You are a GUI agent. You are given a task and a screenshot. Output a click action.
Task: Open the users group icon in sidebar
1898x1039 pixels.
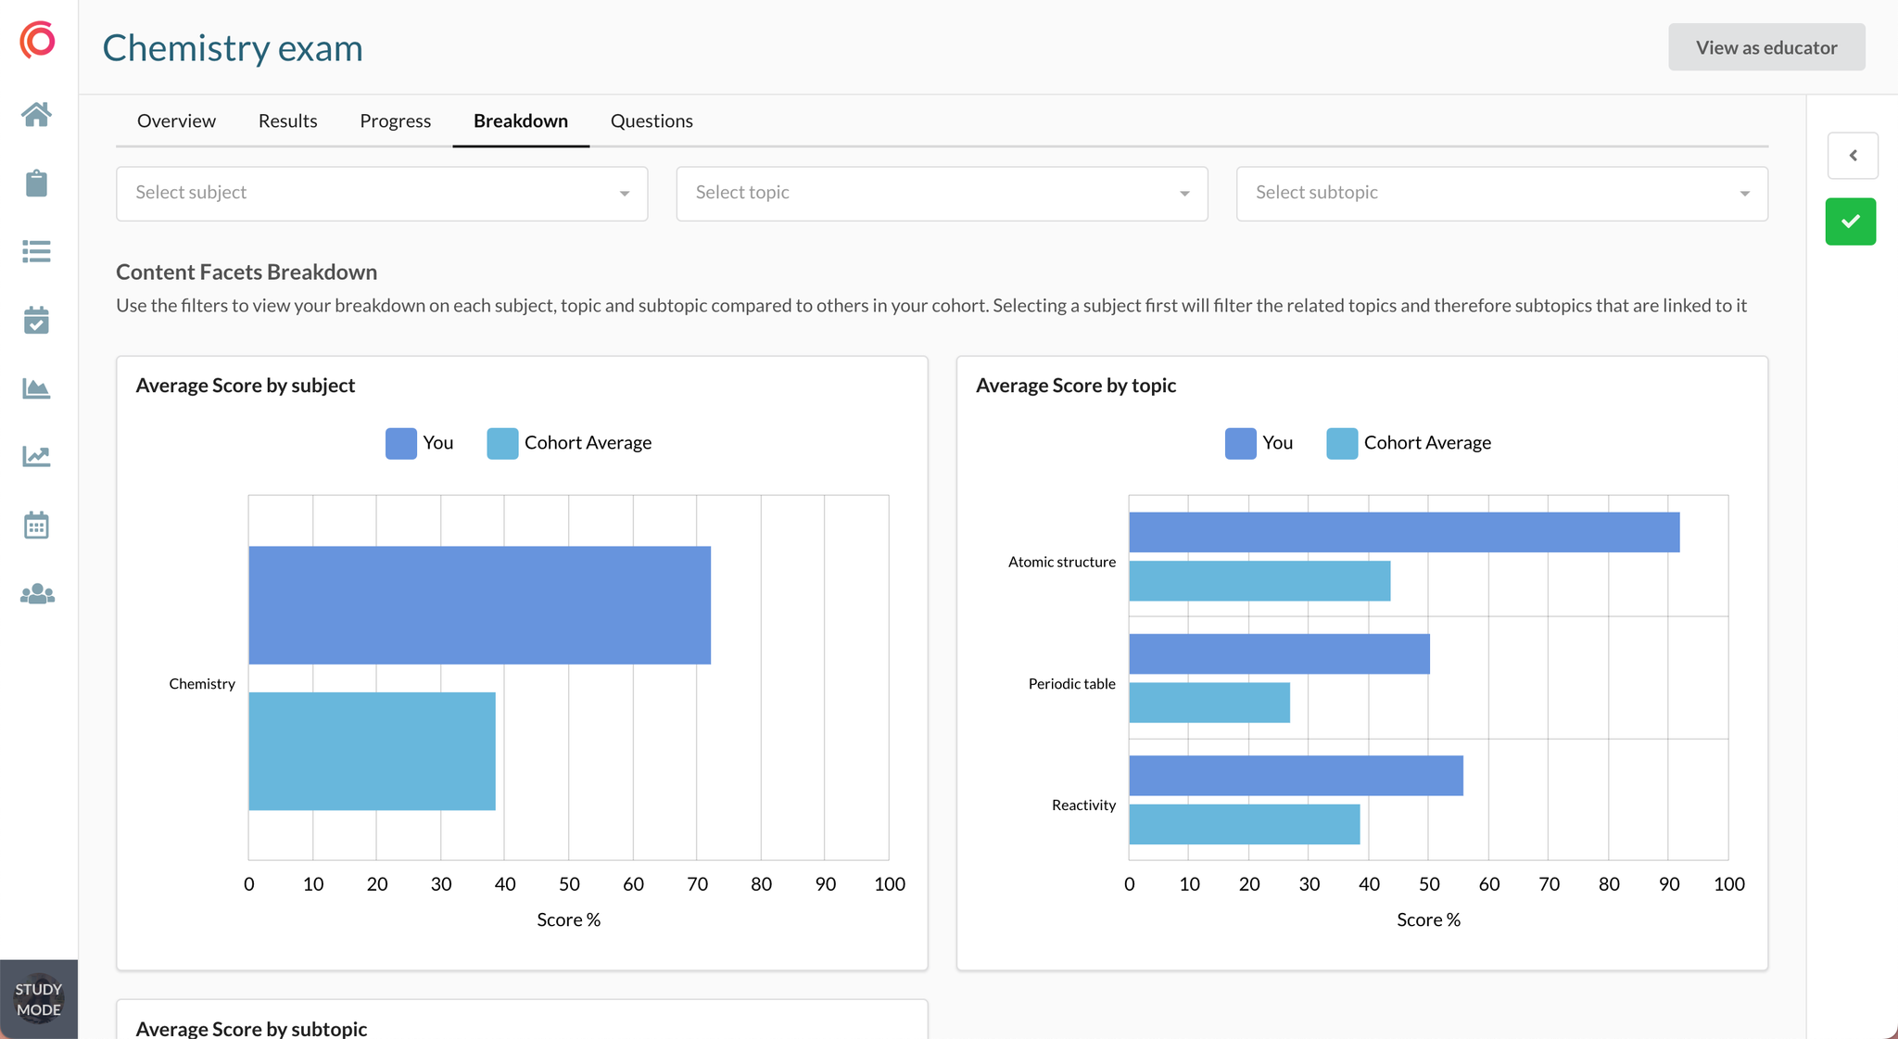click(36, 594)
